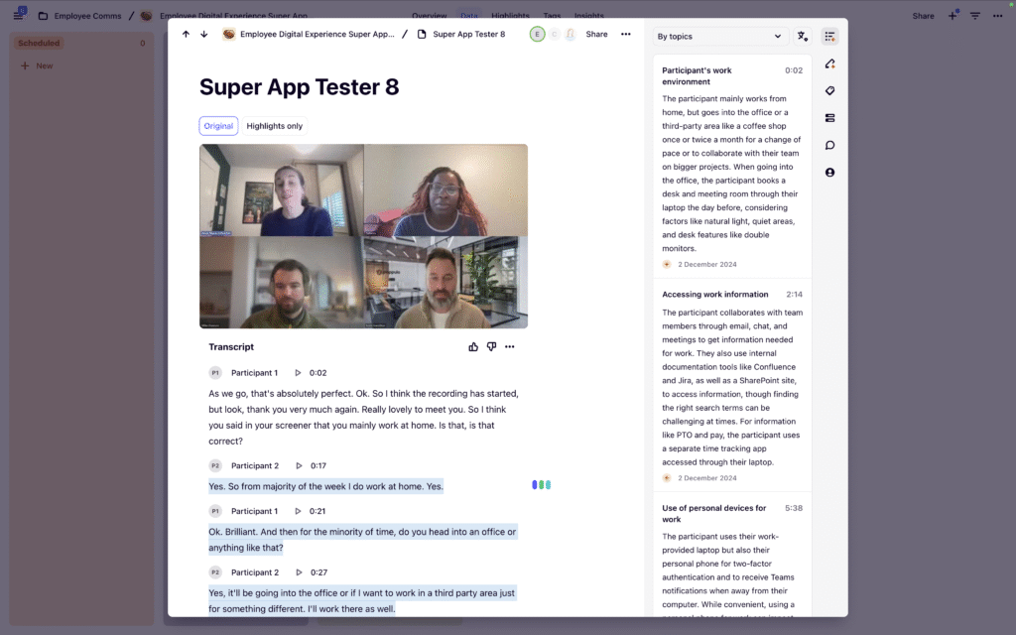This screenshot has height=635, width=1016.
Task: Click the thumbs down icon on the transcript
Action: pyautogui.click(x=491, y=347)
